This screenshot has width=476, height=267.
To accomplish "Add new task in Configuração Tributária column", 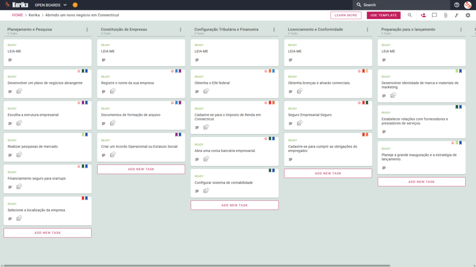I will tap(234, 205).
